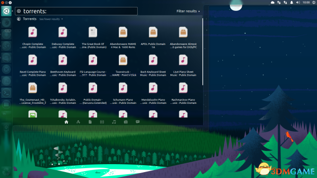The width and height of the screenshot is (317, 178).
Task: Open the sound volume indicator
Action: [x=298, y=2]
